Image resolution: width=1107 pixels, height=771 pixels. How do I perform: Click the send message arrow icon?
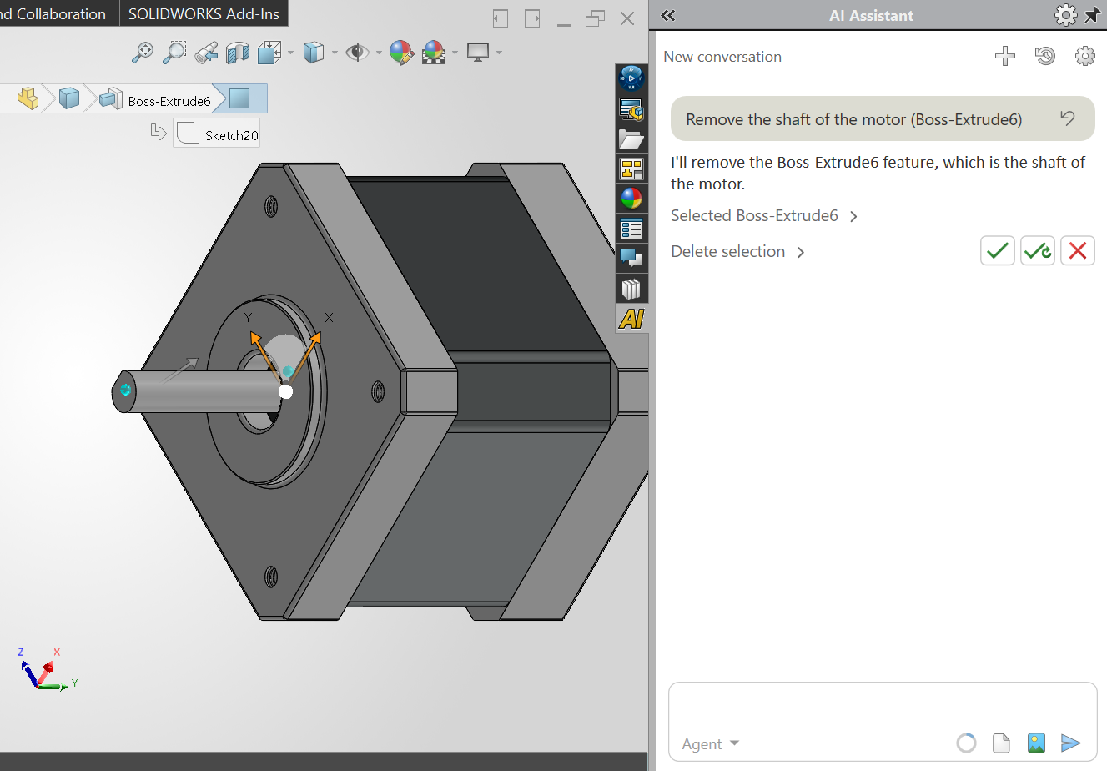tap(1071, 743)
